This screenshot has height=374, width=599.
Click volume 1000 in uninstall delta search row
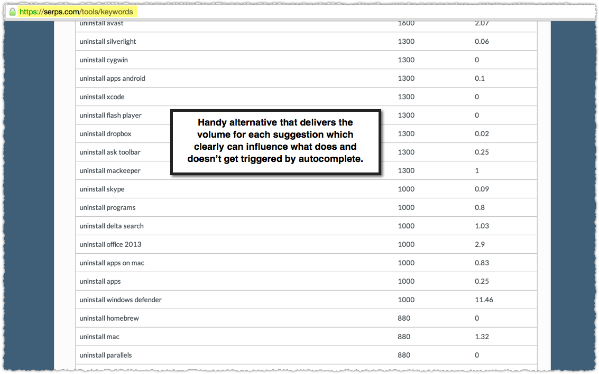[406, 226]
